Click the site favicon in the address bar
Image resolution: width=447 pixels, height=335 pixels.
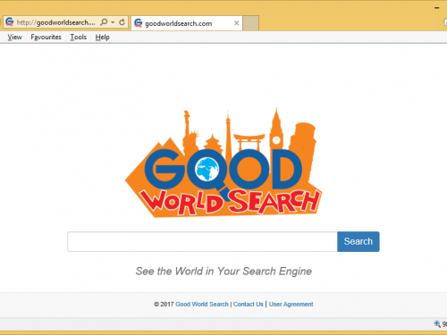pyautogui.click(x=10, y=22)
